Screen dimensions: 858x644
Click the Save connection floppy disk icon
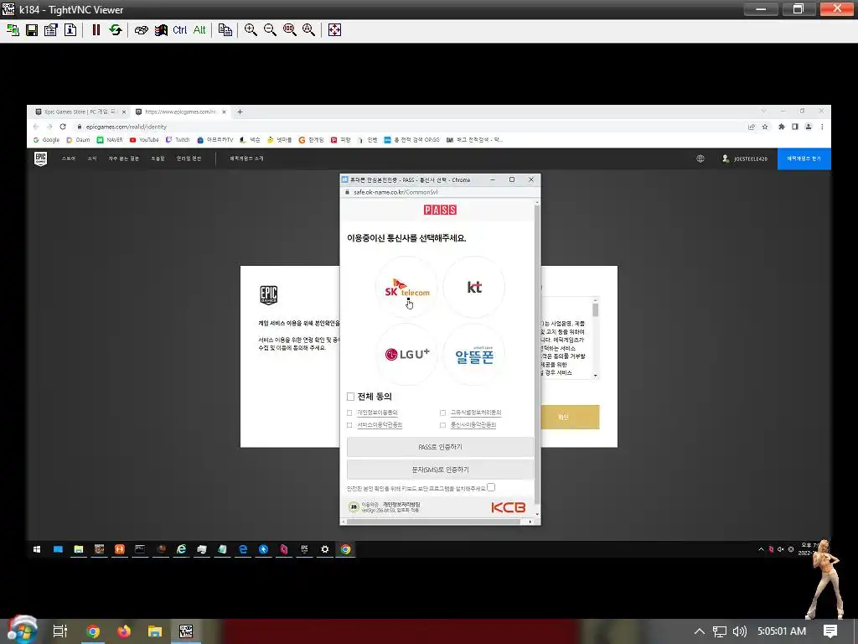click(x=32, y=30)
